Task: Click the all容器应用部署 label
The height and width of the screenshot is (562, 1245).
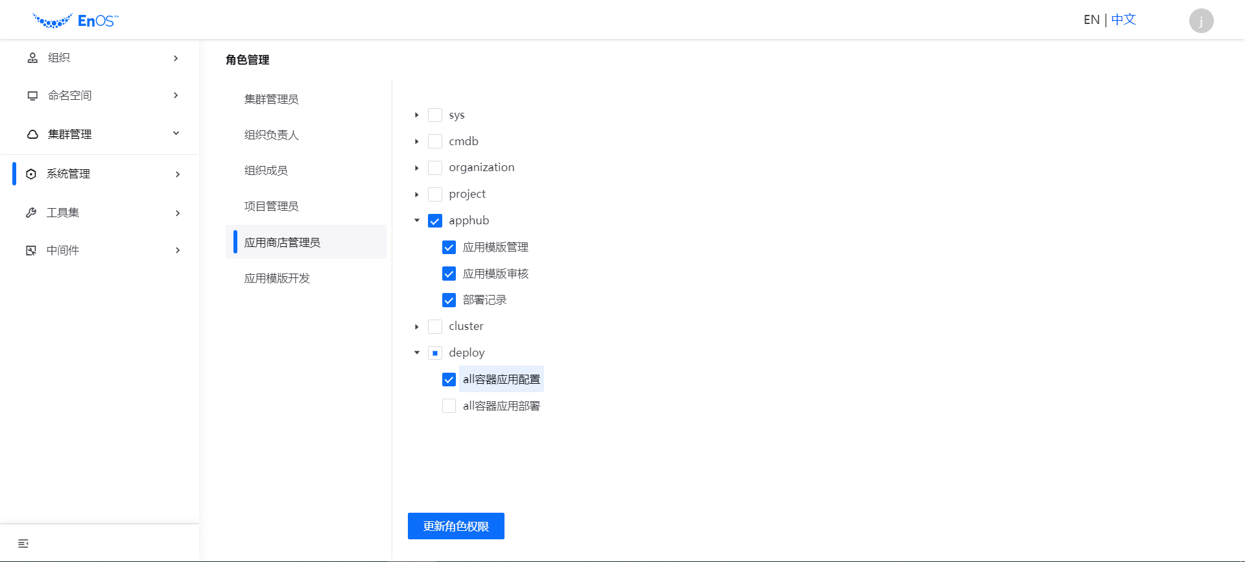Action: coord(501,406)
